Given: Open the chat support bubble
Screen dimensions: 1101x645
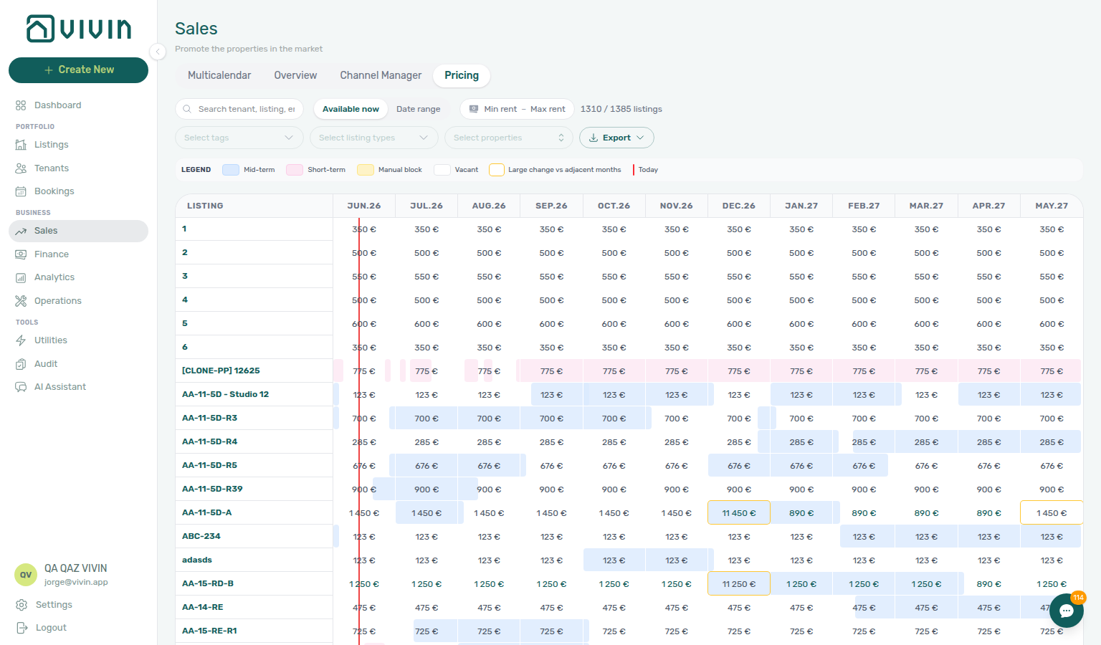Looking at the screenshot, I should pyautogui.click(x=1067, y=611).
